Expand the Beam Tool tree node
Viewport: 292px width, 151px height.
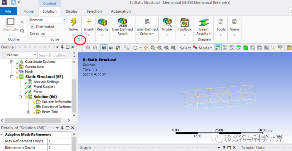29,112
